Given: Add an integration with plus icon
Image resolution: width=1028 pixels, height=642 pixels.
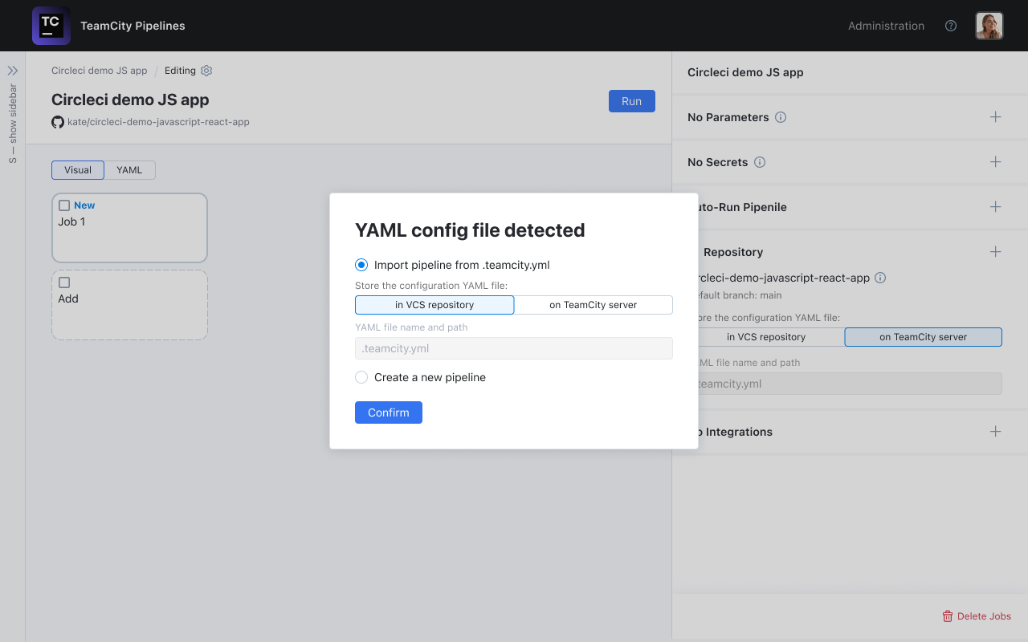Looking at the screenshot, I should (996, 432).
